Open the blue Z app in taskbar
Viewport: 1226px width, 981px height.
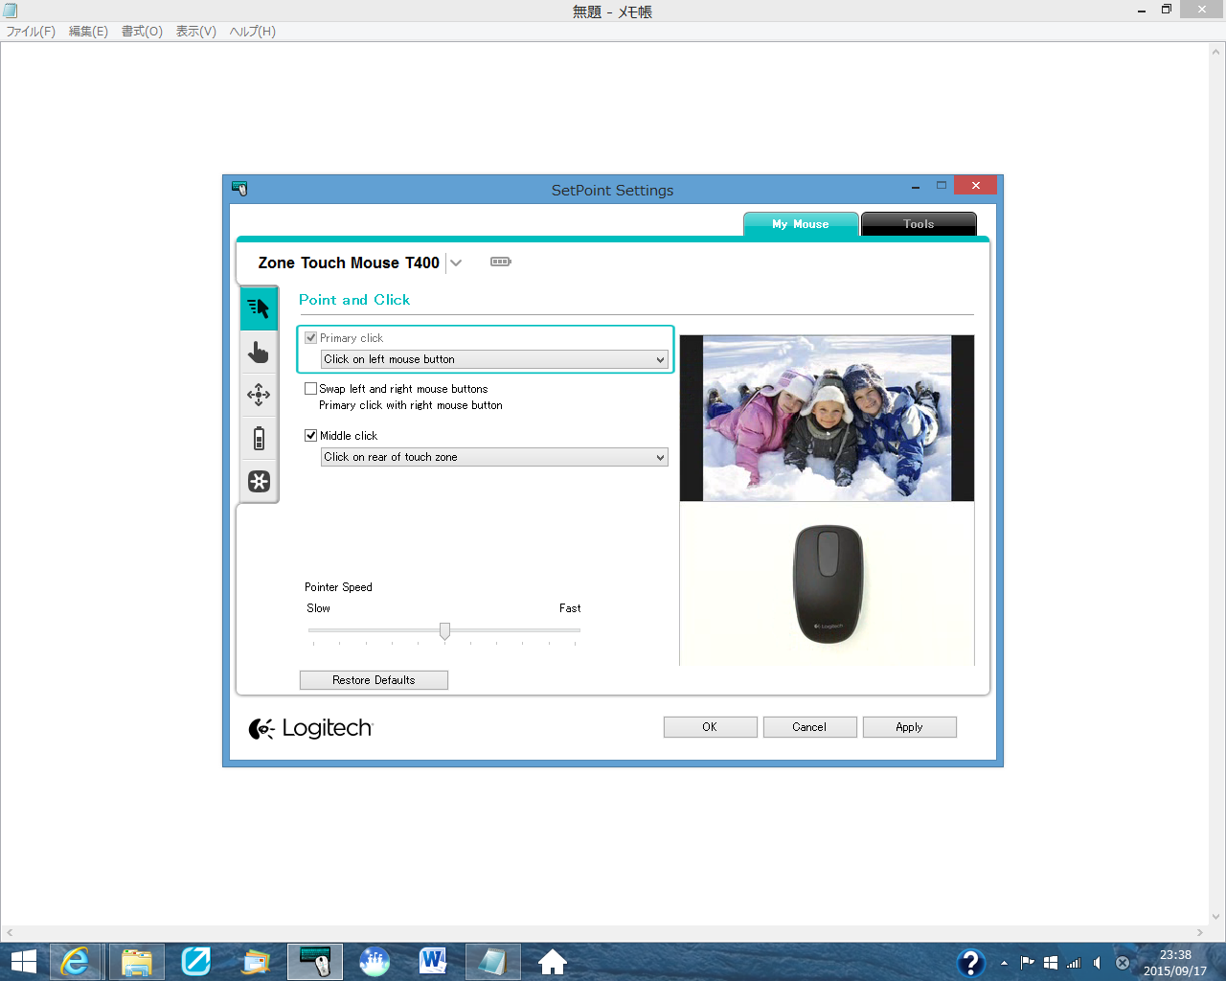pyautogui.click(x=196, y=962)
